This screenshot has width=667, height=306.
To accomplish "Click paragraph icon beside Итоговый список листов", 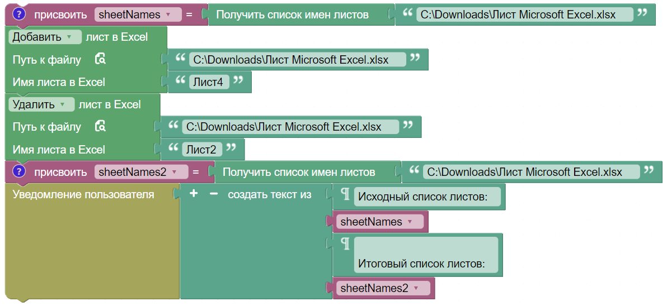I will 345,244.
